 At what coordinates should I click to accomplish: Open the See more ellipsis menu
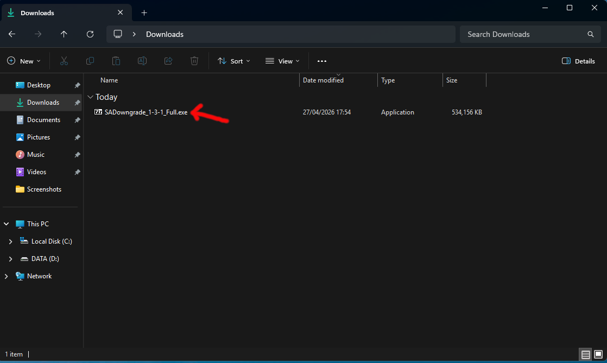[322, 61]
